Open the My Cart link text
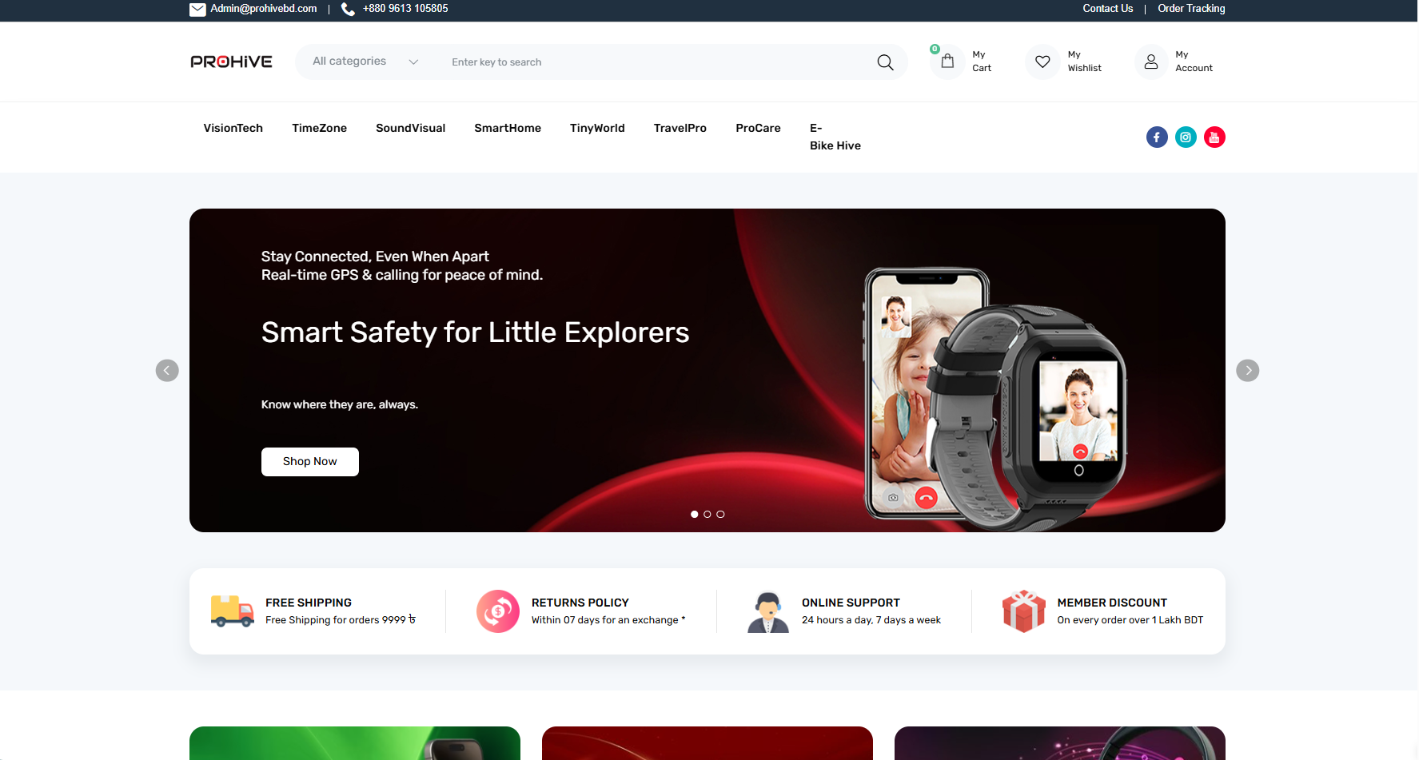Screen dimensions: 1419x760 pyautogui.click(x=982, y=62)
